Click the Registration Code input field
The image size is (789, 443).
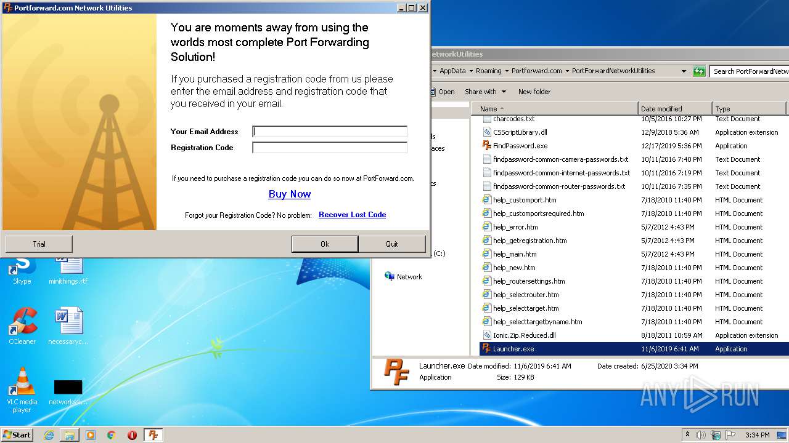tap(330, 148)
